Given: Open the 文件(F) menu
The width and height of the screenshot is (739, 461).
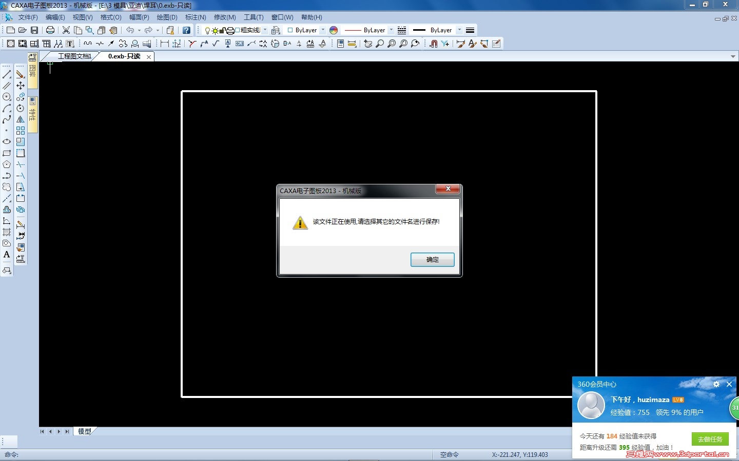Looking at the screenshot, I should [x=28, y=17].
